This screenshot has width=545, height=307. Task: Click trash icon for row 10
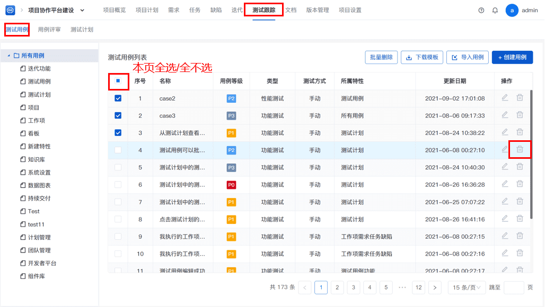pos(520,253)
